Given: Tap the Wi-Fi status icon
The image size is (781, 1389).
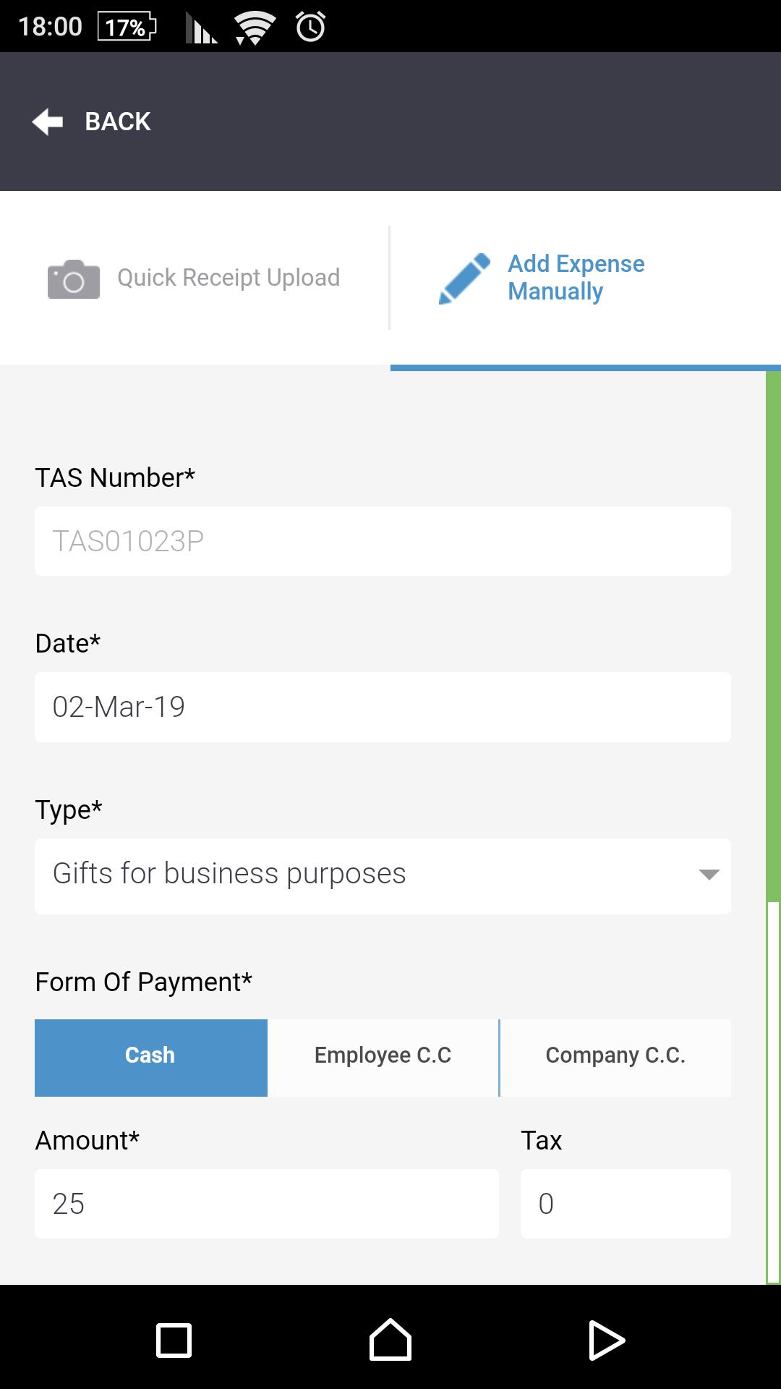Looking at the screenshot, I should [x=255, y=27].
